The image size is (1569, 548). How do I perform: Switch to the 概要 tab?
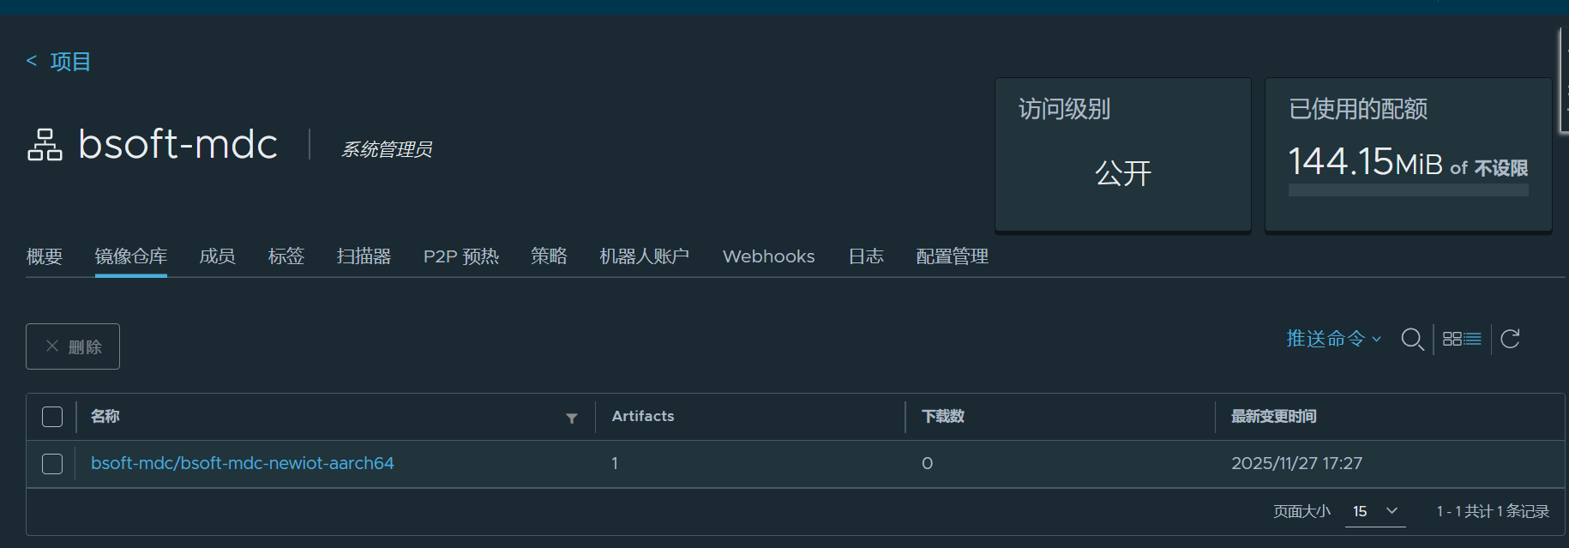coord(45,256)
